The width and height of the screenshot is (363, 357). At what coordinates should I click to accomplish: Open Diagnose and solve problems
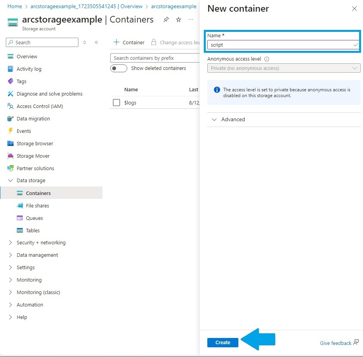click(50, 94)
